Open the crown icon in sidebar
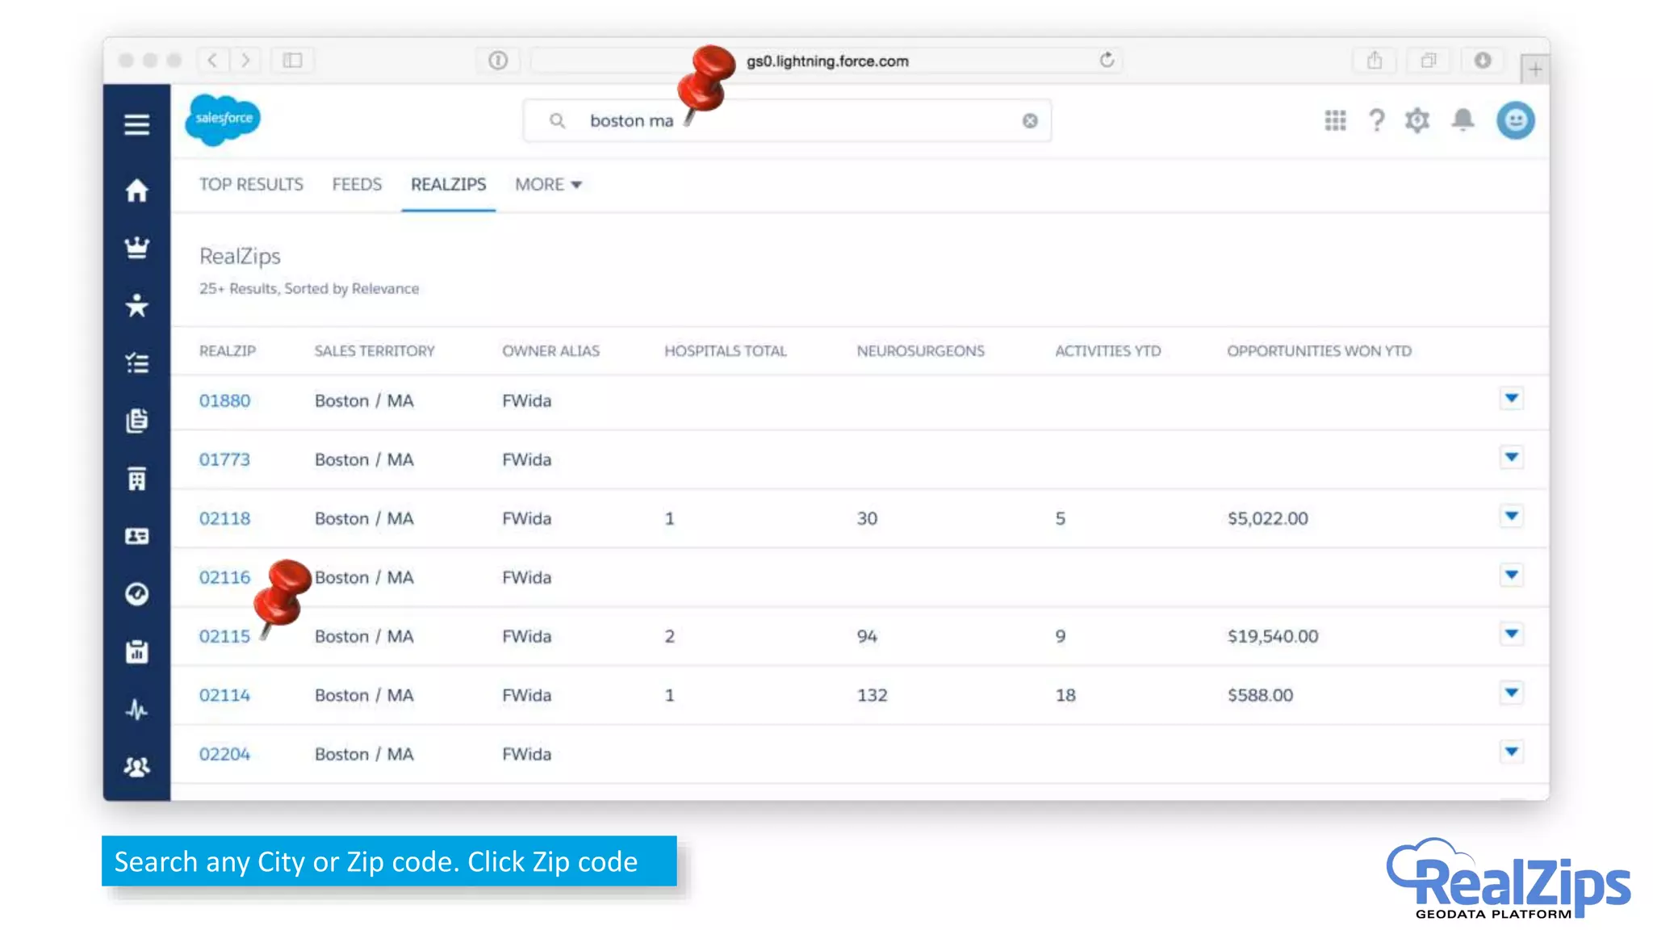This screenshot has width=1653, height=930. [136, 248]
